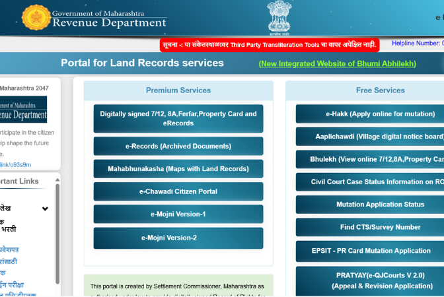Click the Government of Maharashtra seal logo

(35, 18)
